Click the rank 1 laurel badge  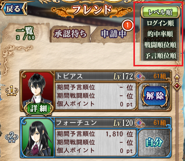pos(12,91)
